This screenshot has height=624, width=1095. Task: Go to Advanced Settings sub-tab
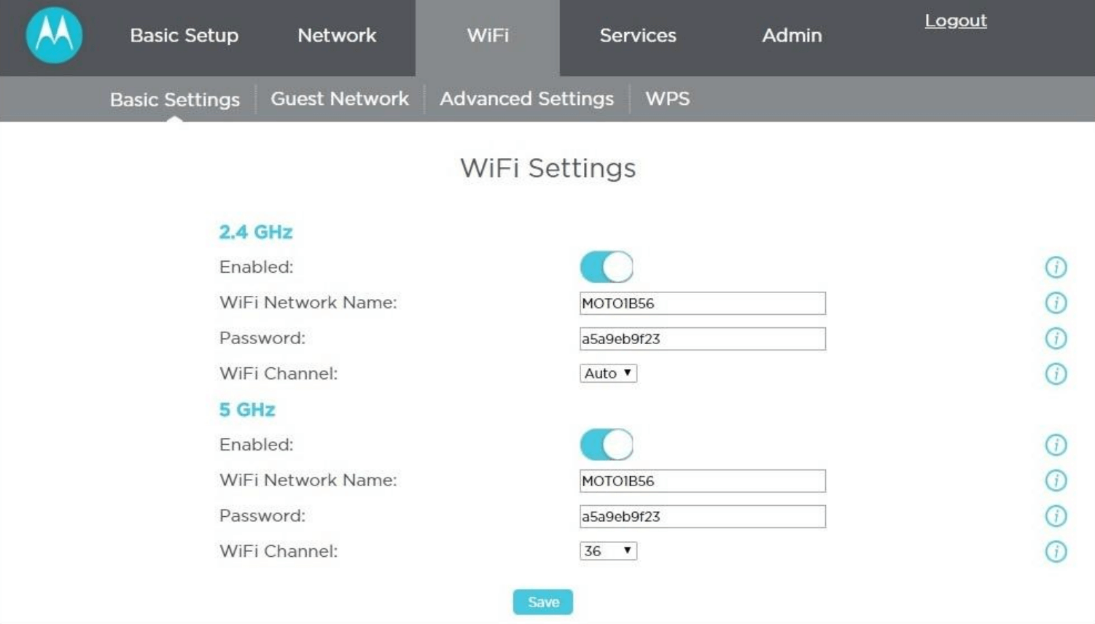click(x=526, y=98)
